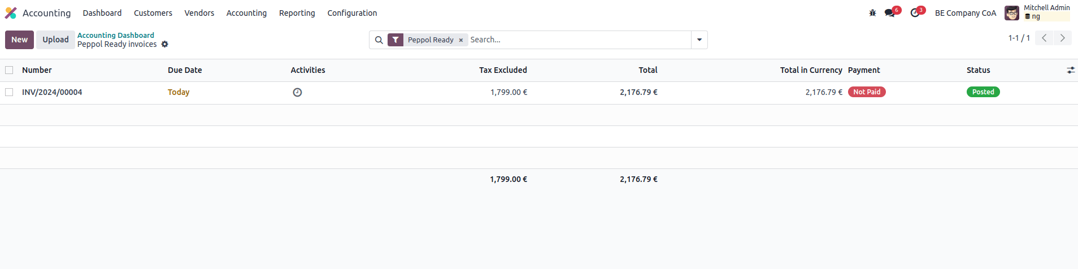Open the chat messages icon

890,13
